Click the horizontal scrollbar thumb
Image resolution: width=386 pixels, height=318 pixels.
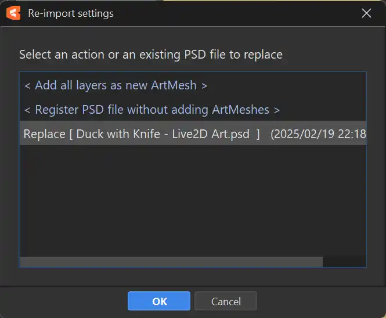tap(171, 262)
